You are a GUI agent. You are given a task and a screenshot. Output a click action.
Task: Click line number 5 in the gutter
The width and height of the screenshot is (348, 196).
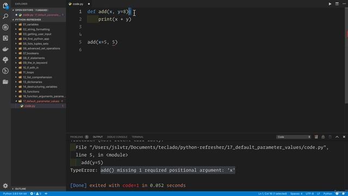[80, 42]
